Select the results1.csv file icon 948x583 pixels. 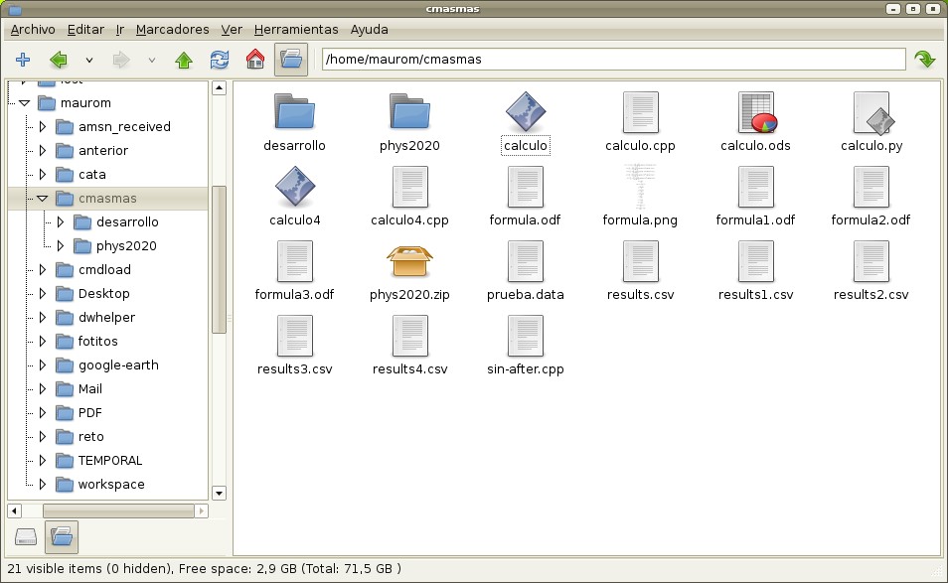(x=756, y=261)
